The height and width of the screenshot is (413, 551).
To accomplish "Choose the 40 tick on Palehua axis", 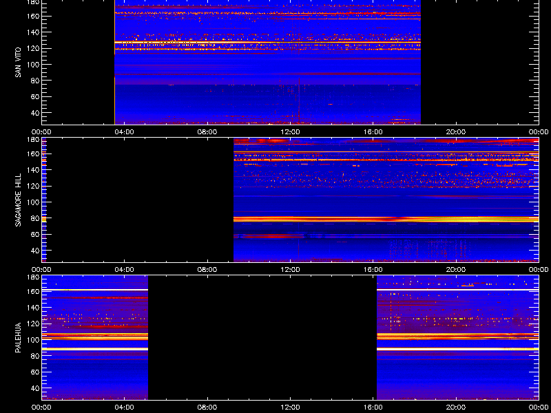I will pos(35,388).
